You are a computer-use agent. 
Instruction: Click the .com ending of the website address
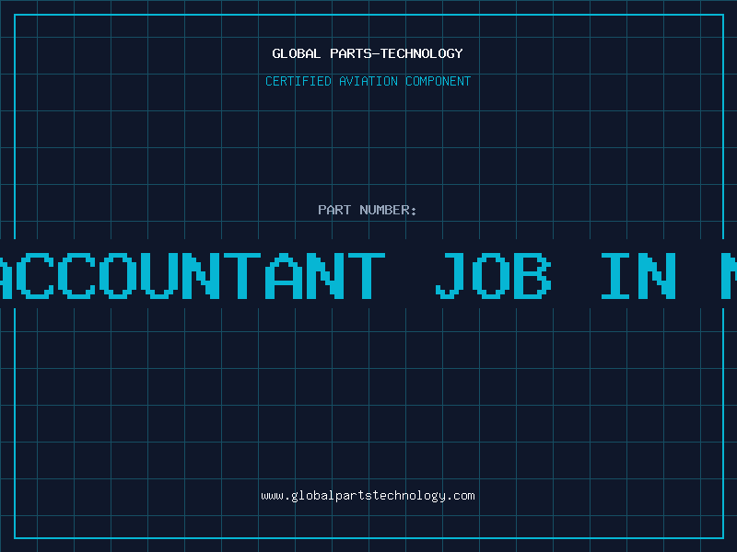click(x=462, y=496)
